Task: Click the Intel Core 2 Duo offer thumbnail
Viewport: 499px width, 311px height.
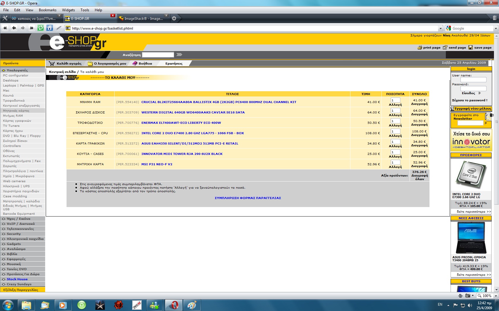Action: (471, 175)
